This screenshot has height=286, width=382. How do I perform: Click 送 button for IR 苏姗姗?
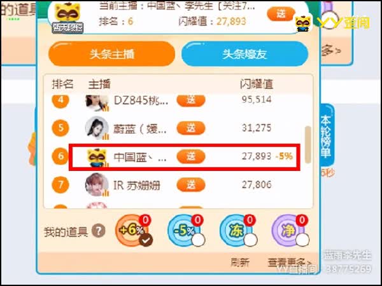(x=191, y=185)
